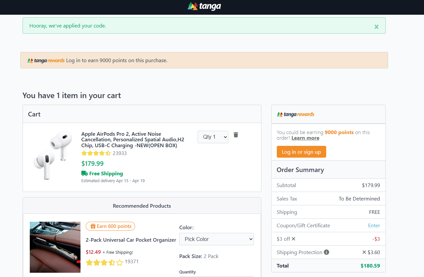424x277 pixels.
Task: Click the tanga logo in header
Action: [204, 6]
